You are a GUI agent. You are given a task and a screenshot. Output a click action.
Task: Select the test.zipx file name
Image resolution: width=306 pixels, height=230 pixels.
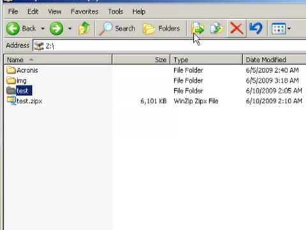(x=29, y=101)
